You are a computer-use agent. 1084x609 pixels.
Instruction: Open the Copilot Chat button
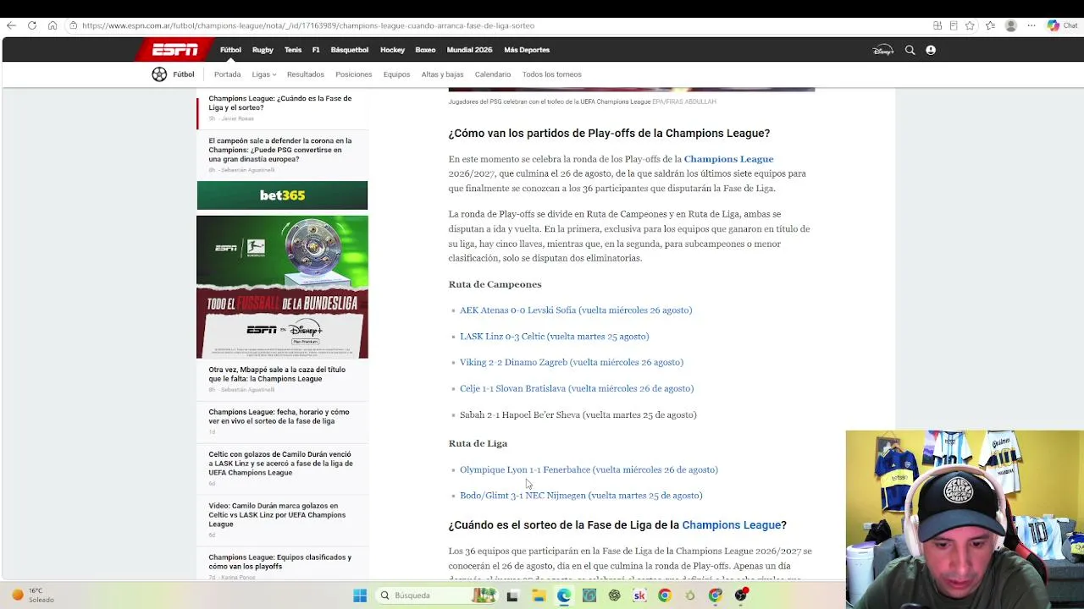pyautogui.click(x=1063, y=25)
